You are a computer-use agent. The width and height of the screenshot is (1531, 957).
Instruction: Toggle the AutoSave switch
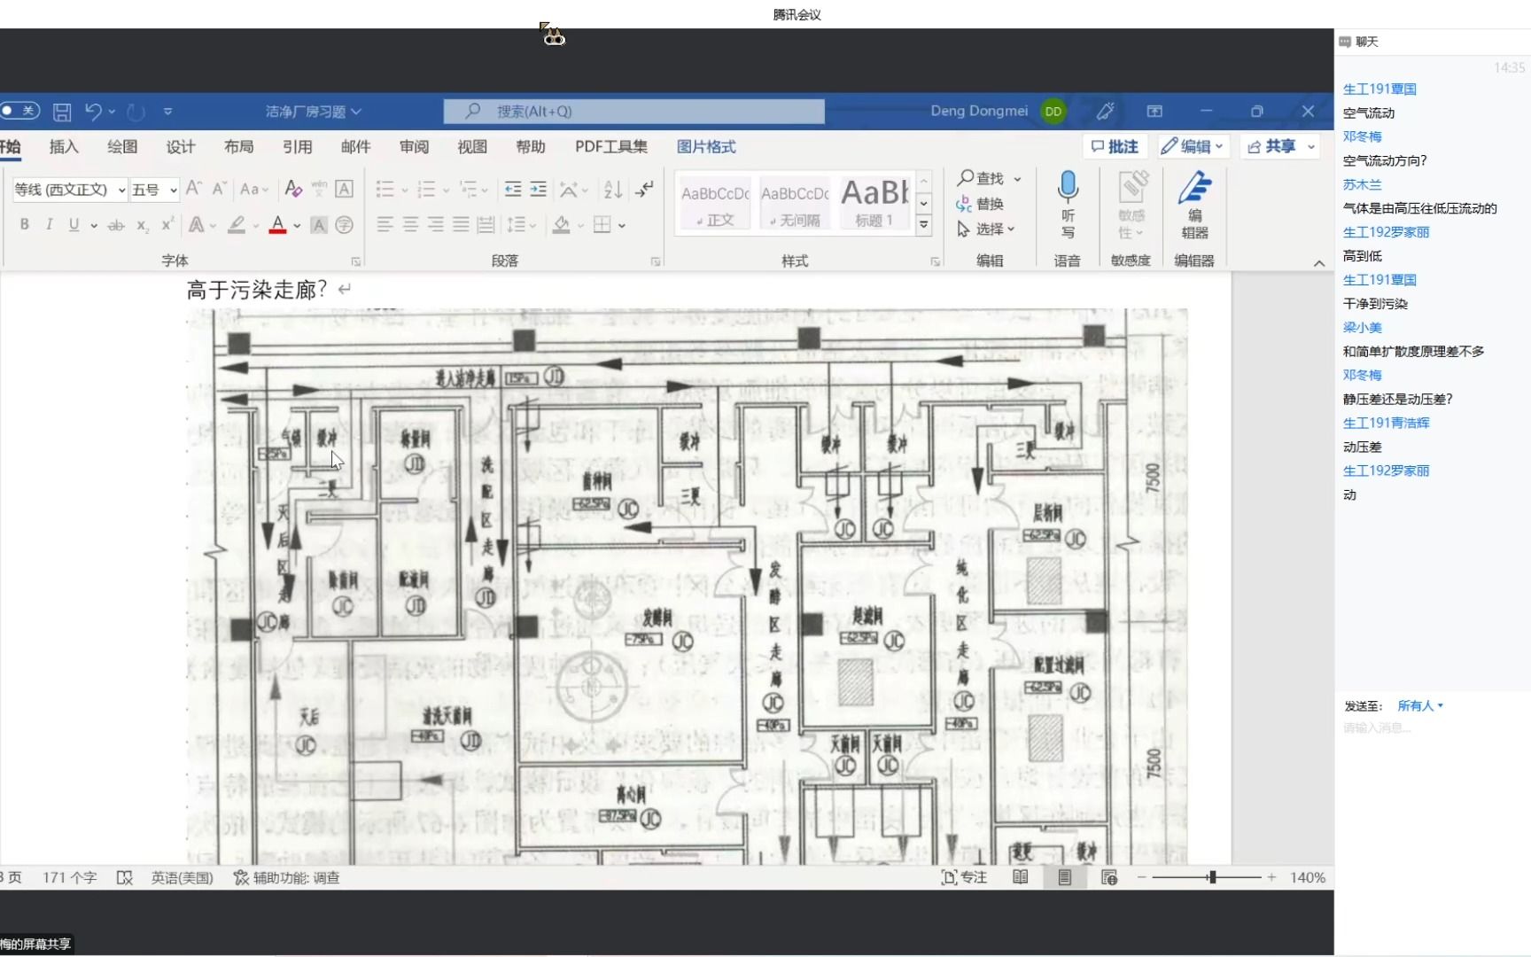click(x=19, y=111)
